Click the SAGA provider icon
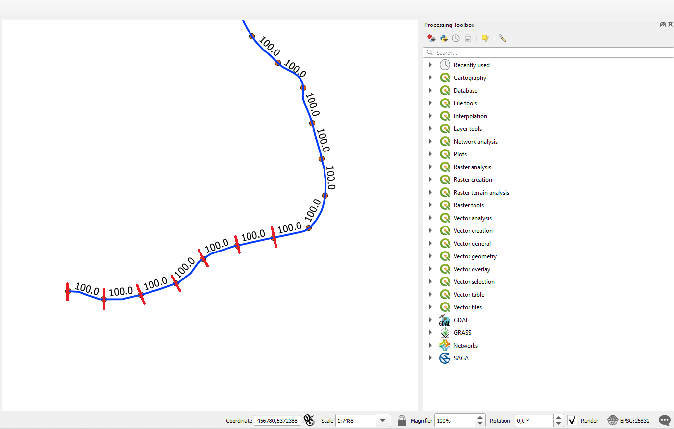The width and height of the screenshot is (674, 429). coord(445,358)
